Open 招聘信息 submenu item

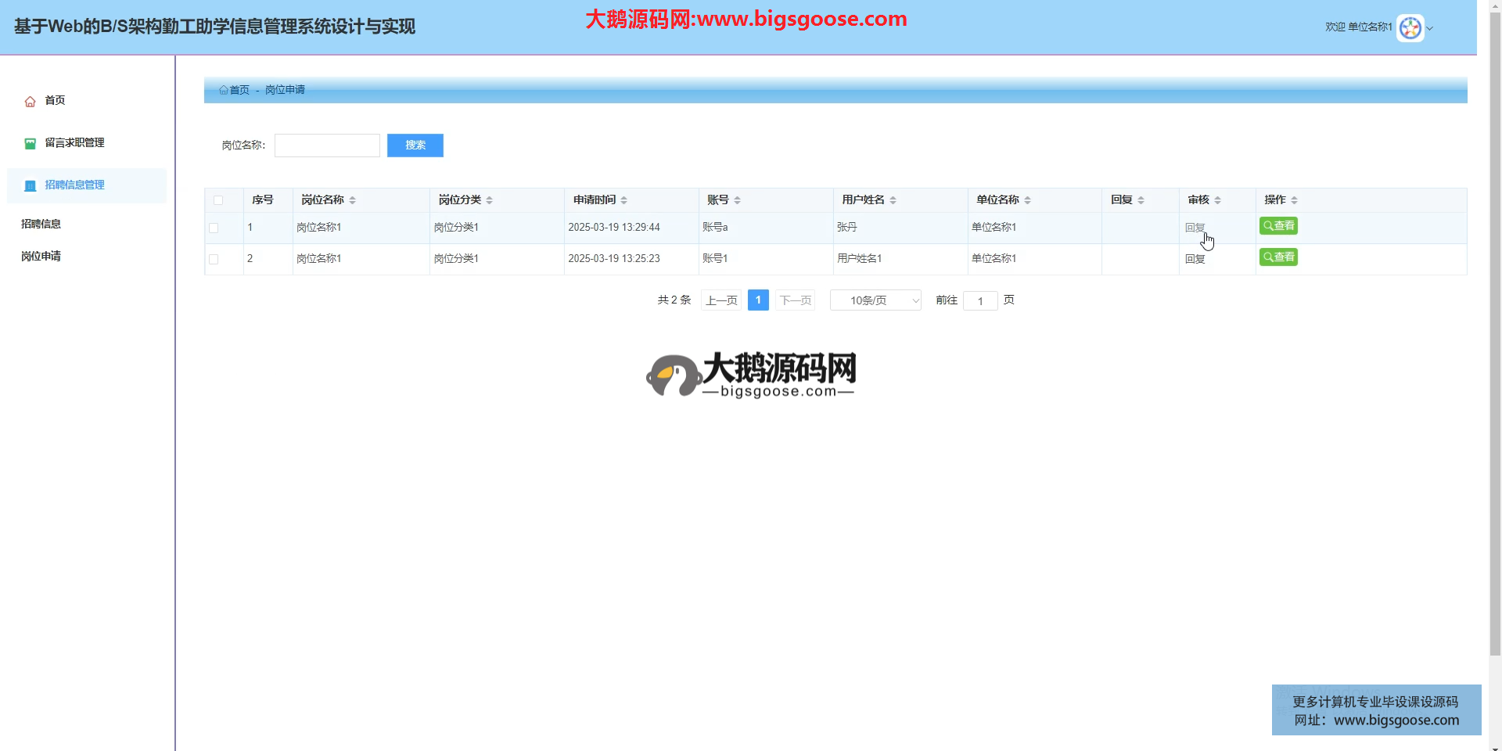point(41,224)
